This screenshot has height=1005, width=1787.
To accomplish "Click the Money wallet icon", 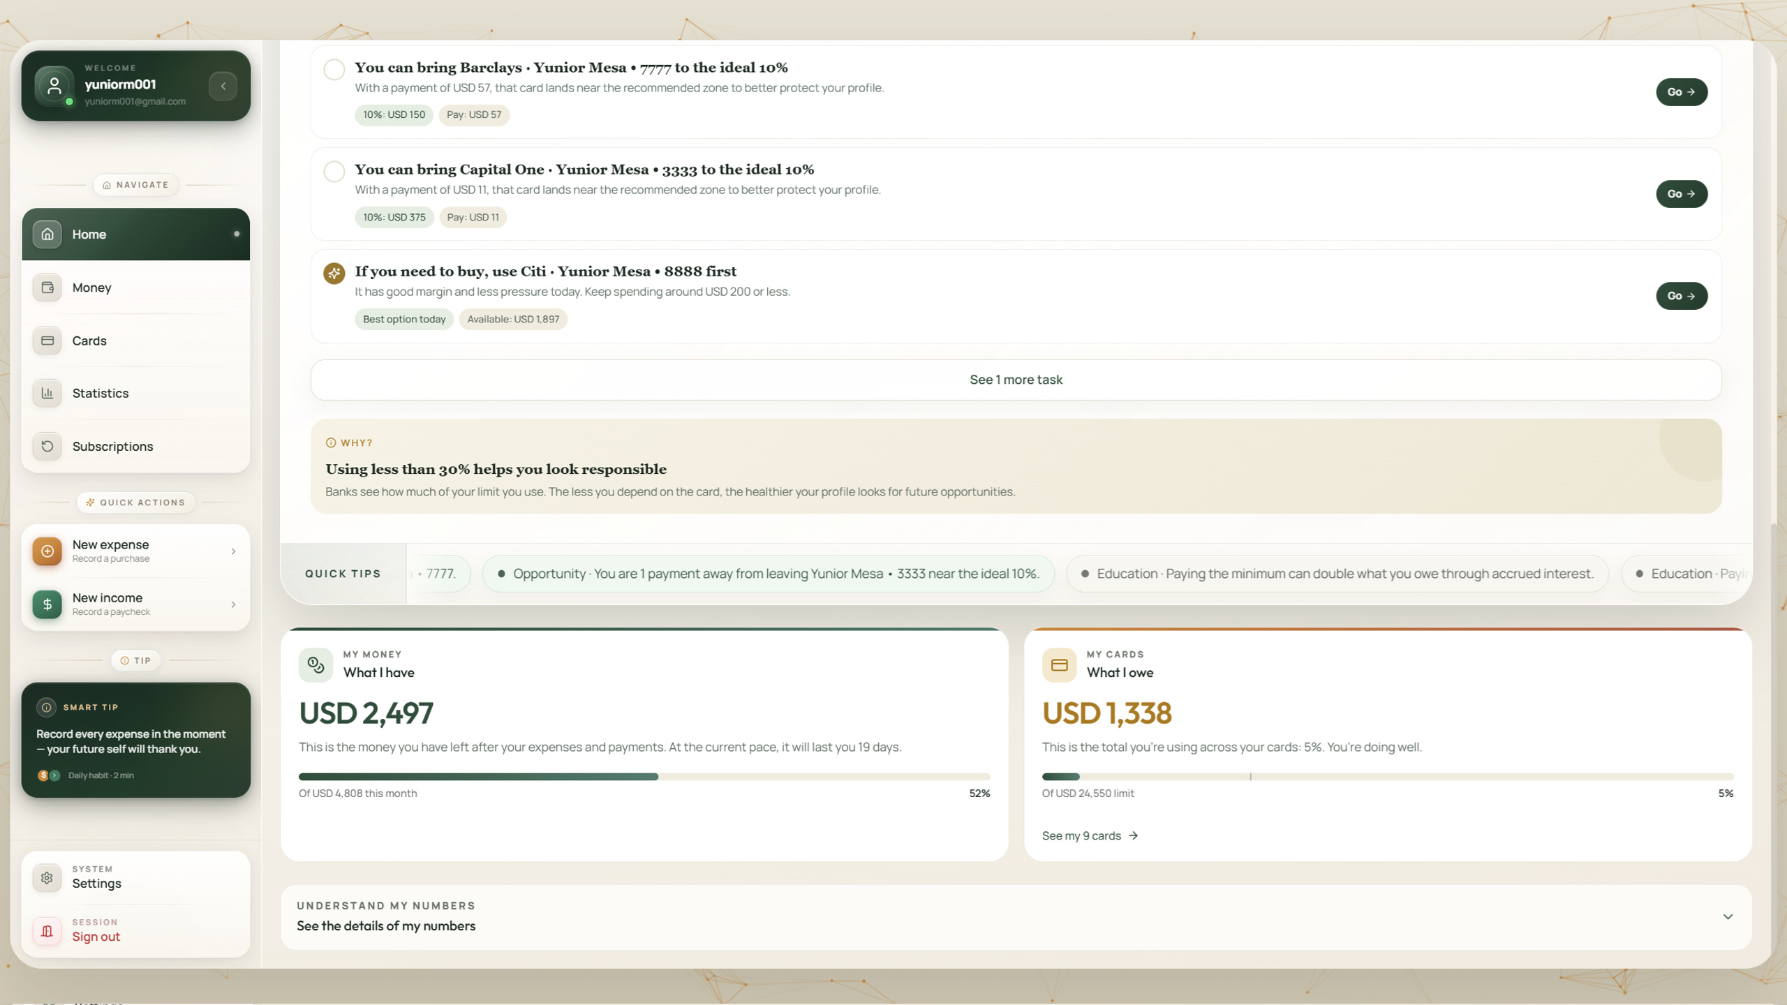I will click(x=47, y=288).
